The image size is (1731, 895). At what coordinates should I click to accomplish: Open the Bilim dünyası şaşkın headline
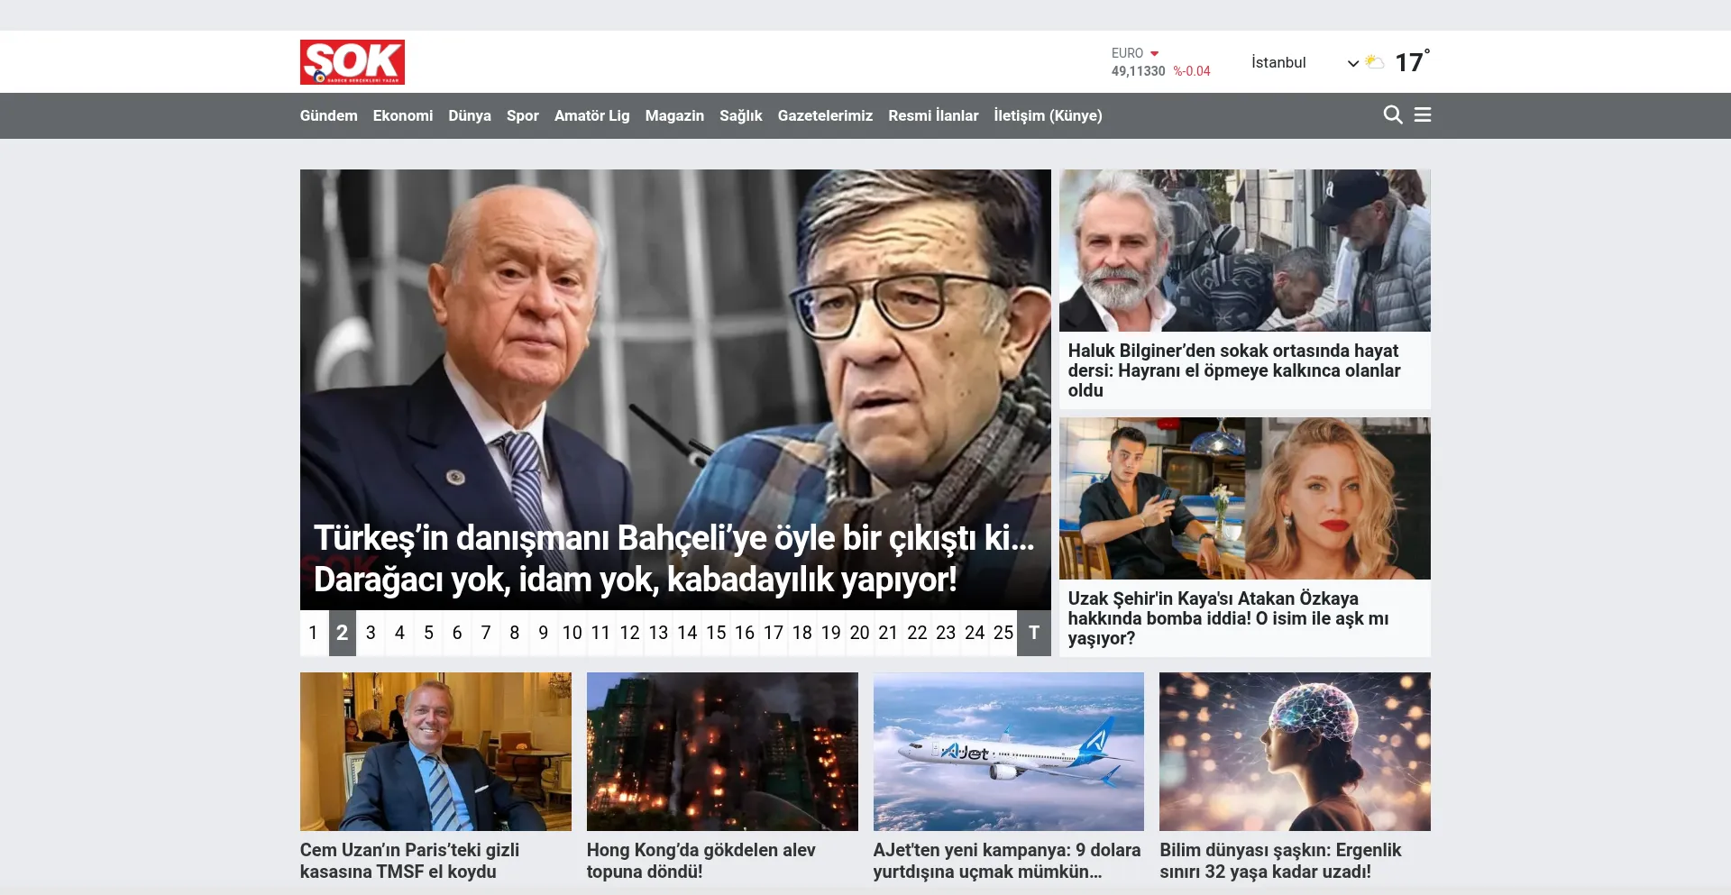click(x=1280, y=861)
